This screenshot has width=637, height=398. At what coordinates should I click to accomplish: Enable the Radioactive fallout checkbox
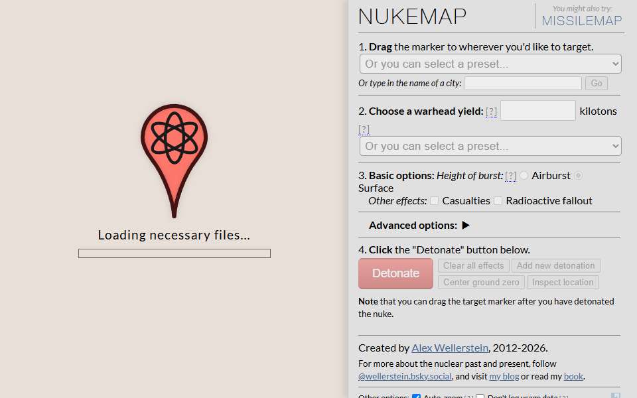(x=498, y=200)
